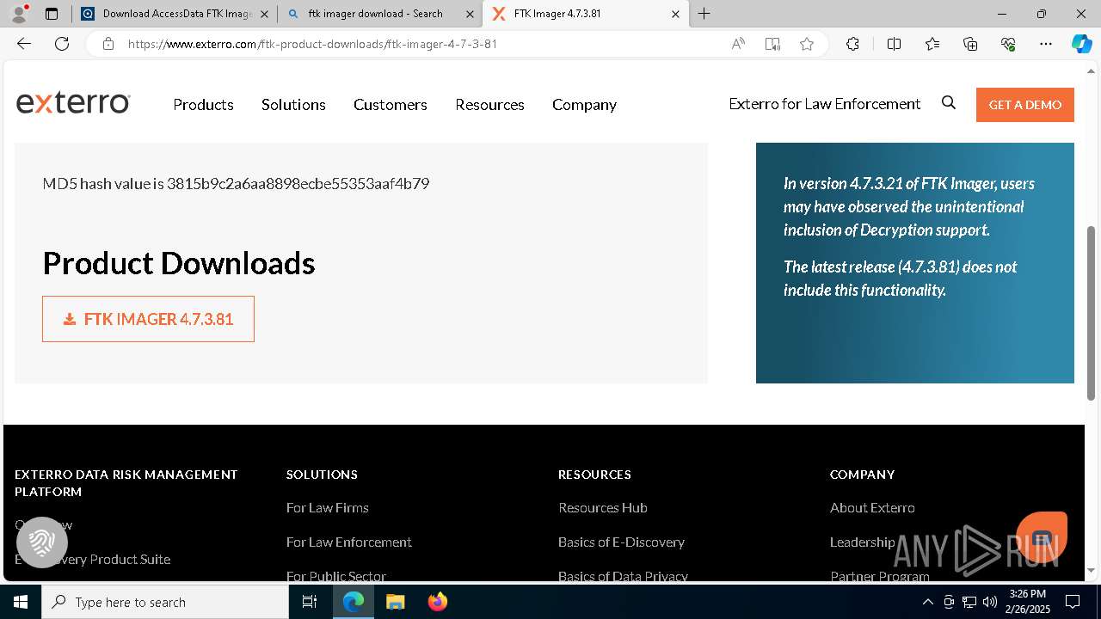The width and height of the screenshot is (1101, 619).
Task: Click the Exterro site search magnifier
Action: (949, 103)
